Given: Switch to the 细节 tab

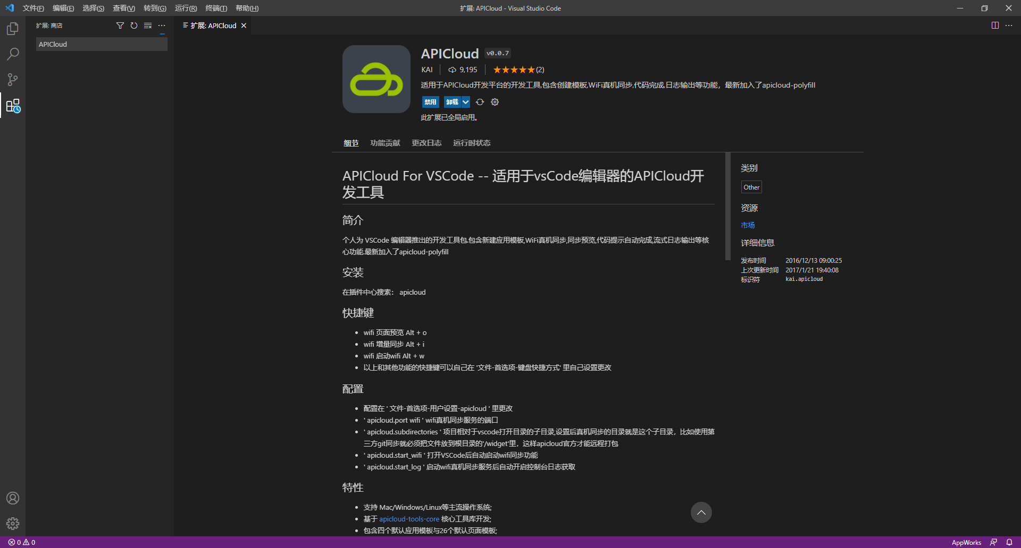Looking at the screenshot, I should tap(351, 143).
